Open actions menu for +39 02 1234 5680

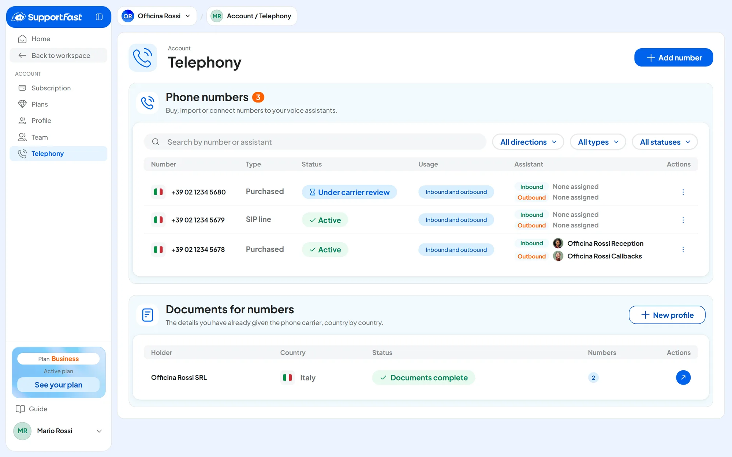click(x=683, y=192)
